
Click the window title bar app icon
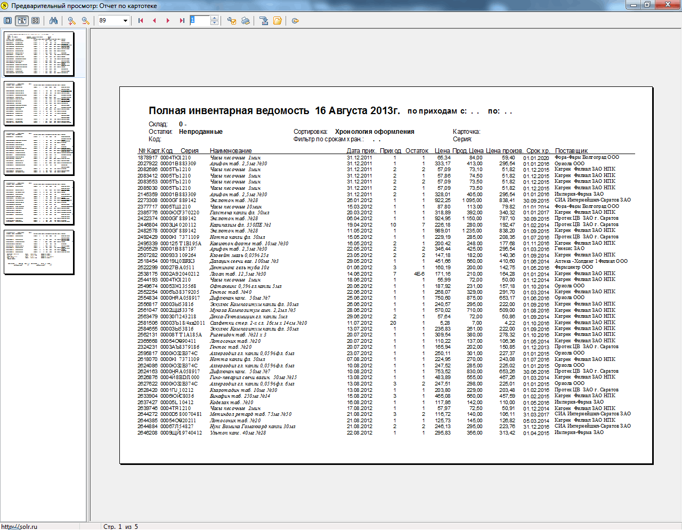5,5
